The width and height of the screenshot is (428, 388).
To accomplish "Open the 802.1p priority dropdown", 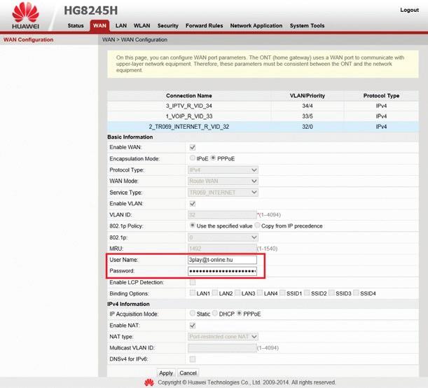I will [223, 237].
